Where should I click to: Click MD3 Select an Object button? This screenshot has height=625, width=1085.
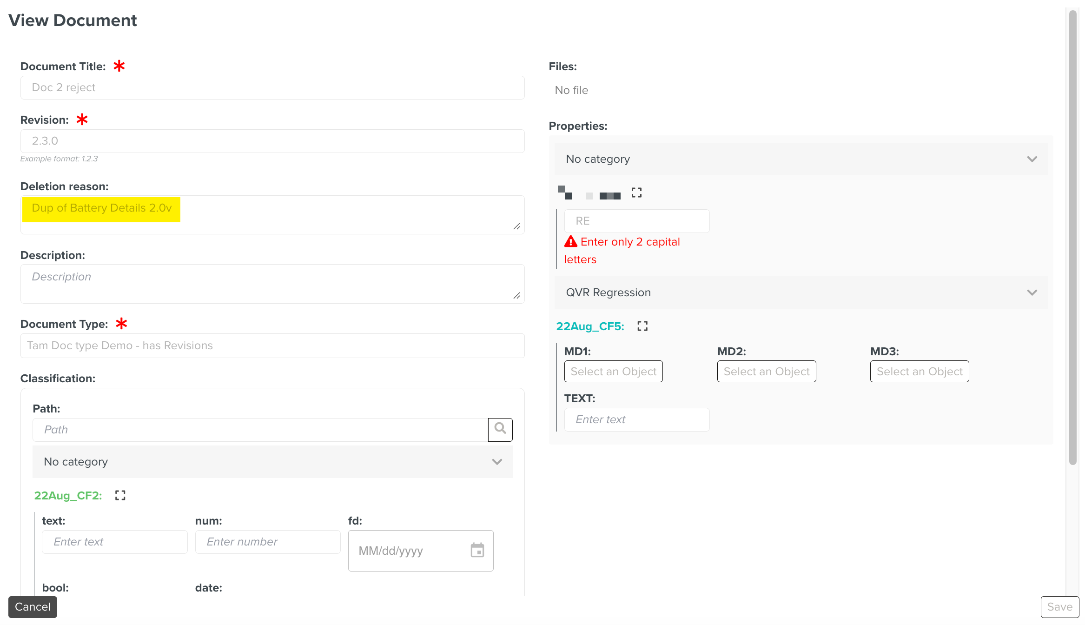click(919, 372)
